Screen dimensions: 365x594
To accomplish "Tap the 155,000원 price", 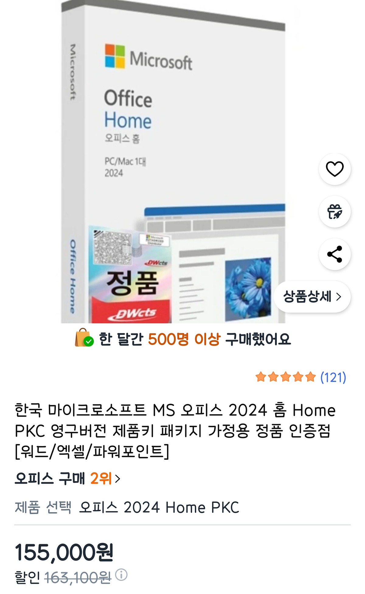I will click(64, 552).
